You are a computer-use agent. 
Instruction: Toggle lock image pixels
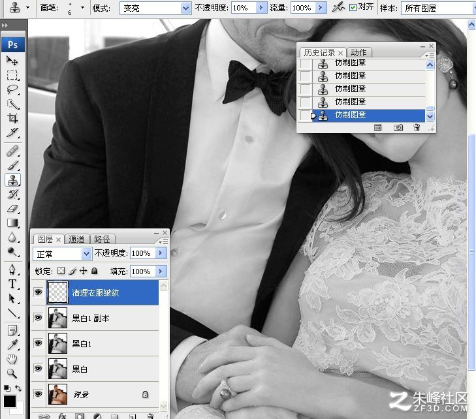tap(72, 271)
